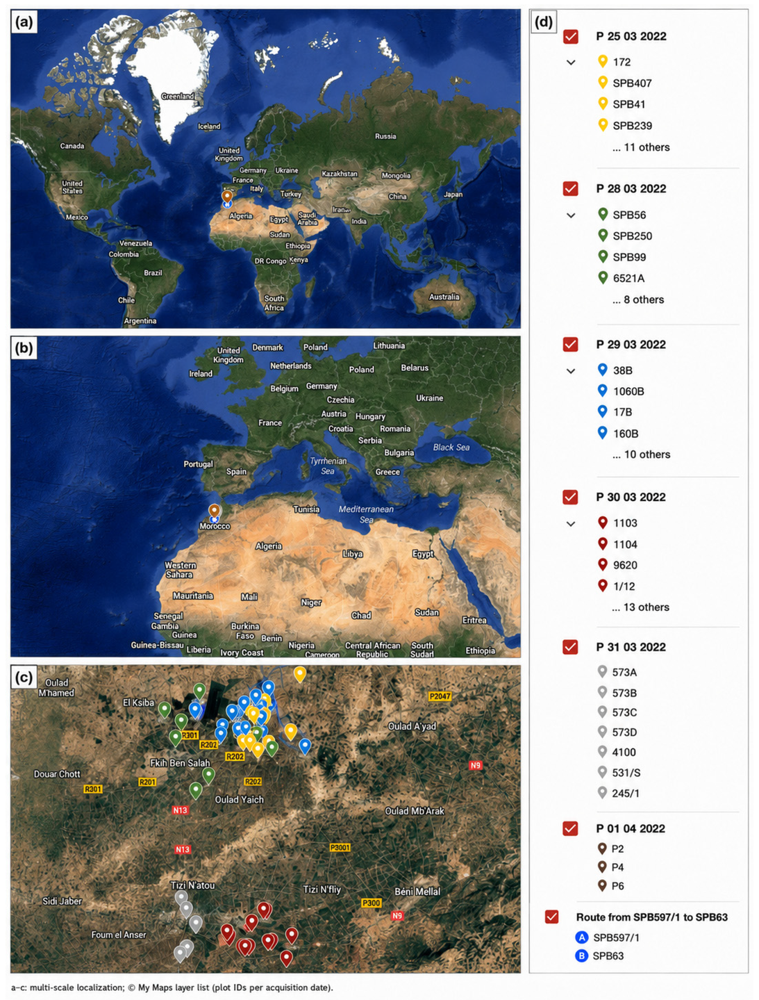Click the blue A marker for SPB597/1
This screenshot has height=1000, width=759.
(582, 937)
